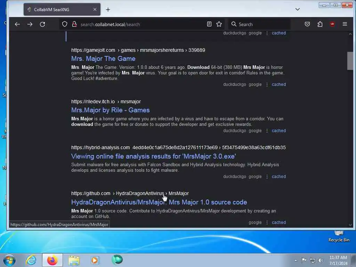Open Windows Explorer from taskbar
356x267 pixels.
click(x=74, y=260)
